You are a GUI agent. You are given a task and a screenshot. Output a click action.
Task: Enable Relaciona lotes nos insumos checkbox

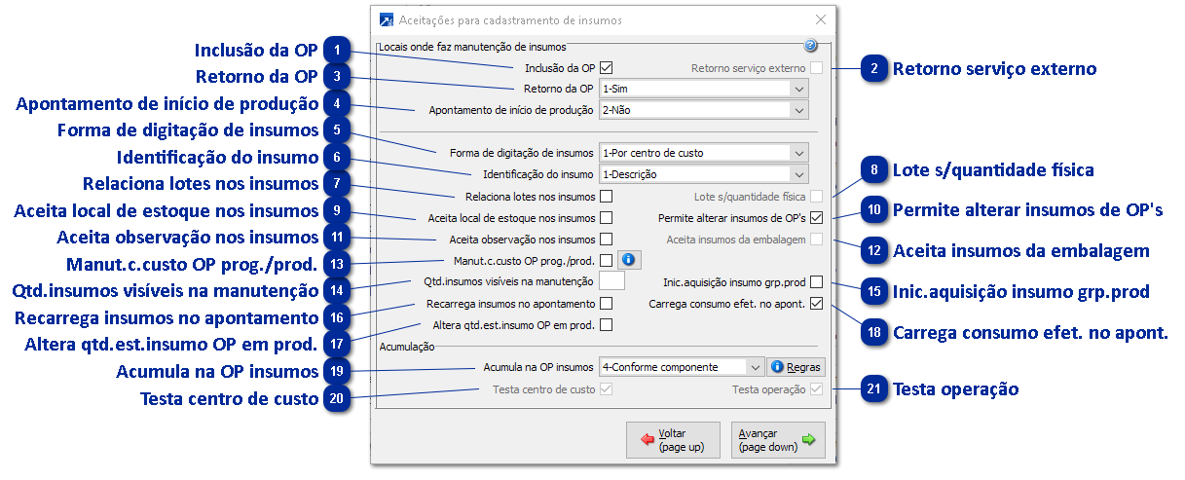point(606,197)
